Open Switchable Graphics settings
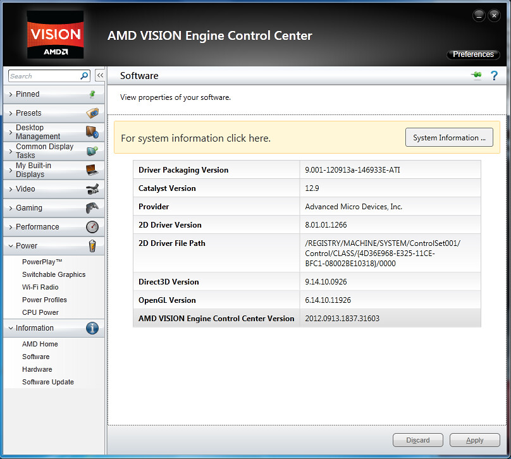The height and width of the screenshot is (459, 511). coord(54,274)
